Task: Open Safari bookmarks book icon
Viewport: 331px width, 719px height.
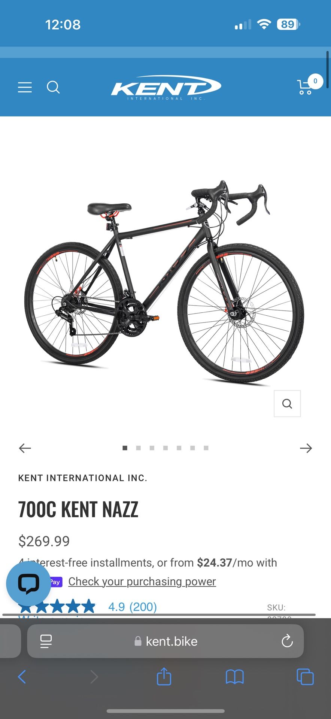Action: click(235, 677)
